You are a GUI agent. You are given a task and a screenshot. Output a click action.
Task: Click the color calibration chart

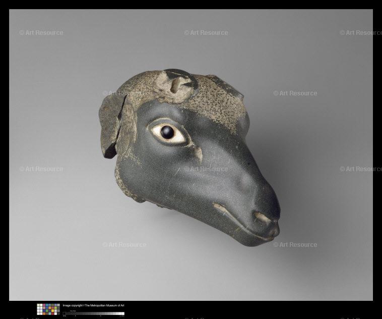(48, 309)
